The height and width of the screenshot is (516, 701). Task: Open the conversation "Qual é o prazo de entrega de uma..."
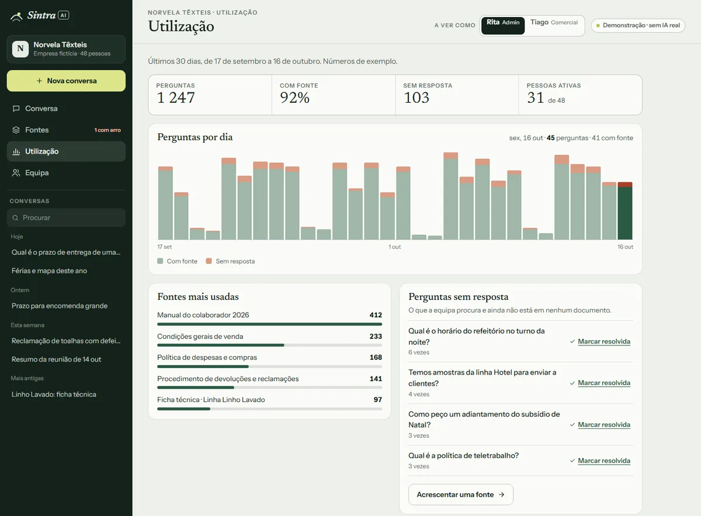(66, 252)
